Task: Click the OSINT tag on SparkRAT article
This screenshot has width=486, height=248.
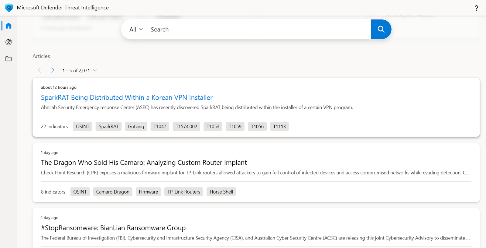Action: click(x=83, y=126)
